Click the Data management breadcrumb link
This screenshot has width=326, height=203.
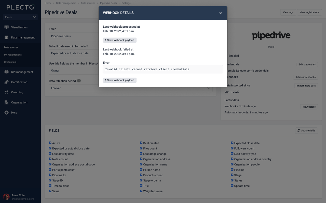(x=66, y=3)
